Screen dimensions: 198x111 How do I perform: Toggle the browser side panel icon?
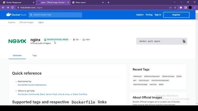pyautogui.click(x=186, y=7)
